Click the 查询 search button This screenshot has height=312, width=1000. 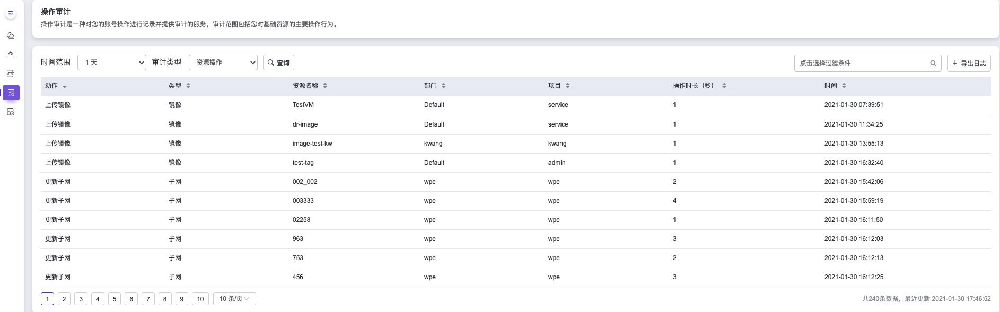tap(278, 63)
